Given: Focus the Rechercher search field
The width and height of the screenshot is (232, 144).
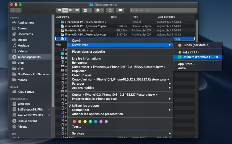Looking at the screenshot, I should pyautogui.click(x=163, y=10).
